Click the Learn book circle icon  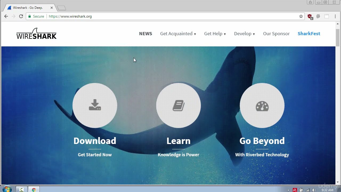[x=178, y=105]
